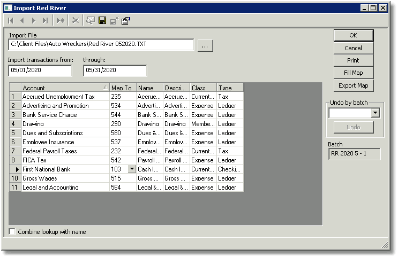Screen dimensions: 398x258
Task: Click Map To value 290
Action: pos(123,124)
